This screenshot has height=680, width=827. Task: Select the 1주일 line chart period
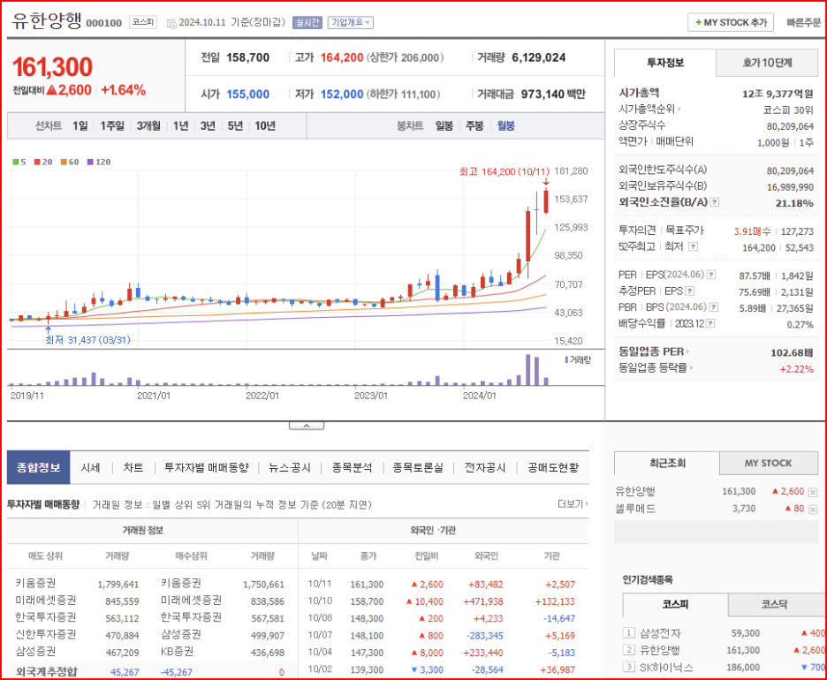112,126
